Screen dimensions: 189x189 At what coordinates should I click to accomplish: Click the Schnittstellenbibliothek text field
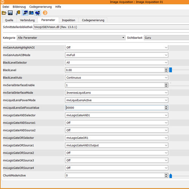tap(111, 27)
